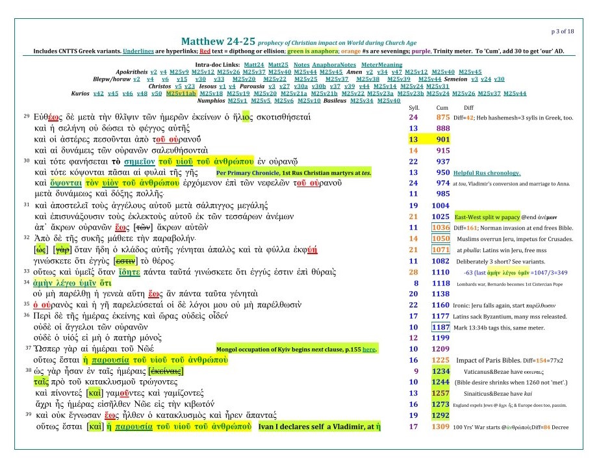Click the underlined word ἴδητε in verse 33

129,272
